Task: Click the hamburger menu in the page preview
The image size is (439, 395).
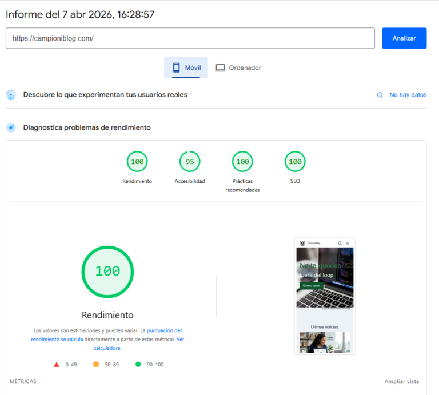Action: pyautogui.click(x=347, y=243)
